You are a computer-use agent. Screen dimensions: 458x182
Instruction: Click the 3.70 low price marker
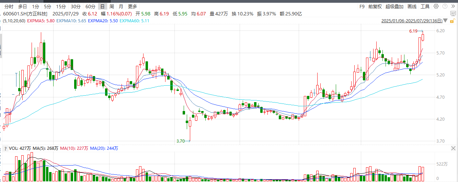pos(181,141)
